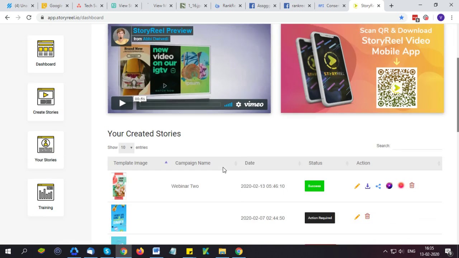459x258 pixels.
Task: Open the Windows Start menu
Action: tap(8, 251)
